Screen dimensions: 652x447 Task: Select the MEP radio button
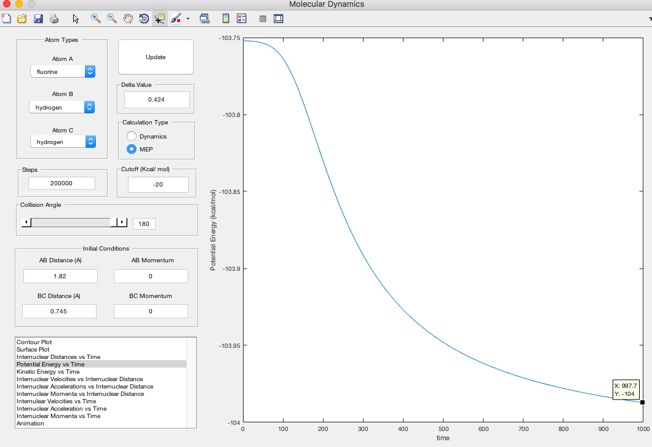point(132,149)
